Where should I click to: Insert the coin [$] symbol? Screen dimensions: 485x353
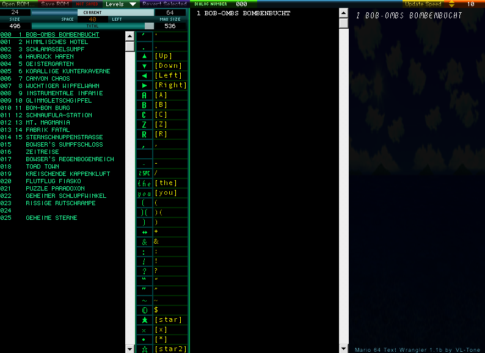[x=144, y=310]
